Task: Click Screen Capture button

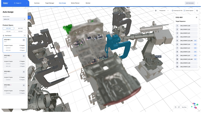Action: tap(188, 11)
